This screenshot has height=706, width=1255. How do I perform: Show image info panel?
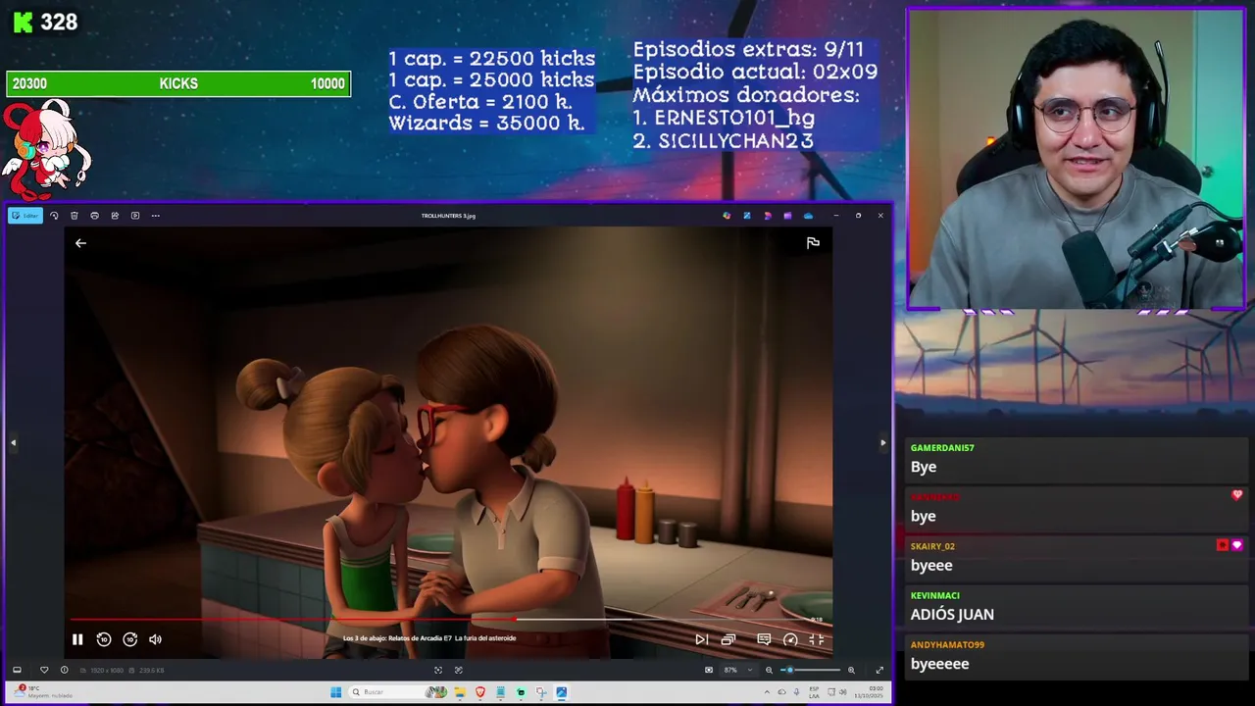[64, 670]
